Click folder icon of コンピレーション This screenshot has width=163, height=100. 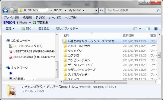click(x=65, y=60)
